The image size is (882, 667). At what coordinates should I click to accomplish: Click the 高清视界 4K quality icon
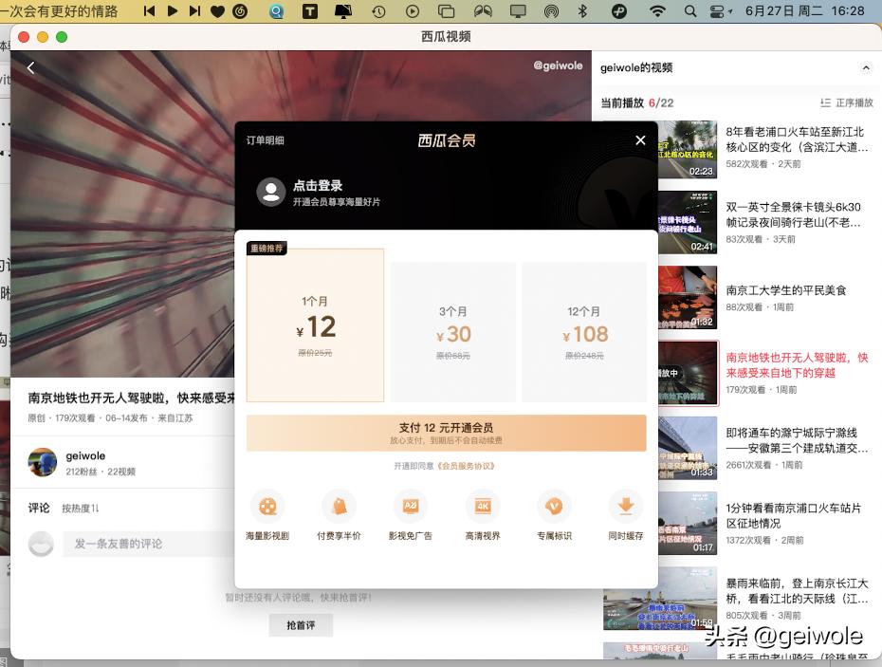pos(482,506)
